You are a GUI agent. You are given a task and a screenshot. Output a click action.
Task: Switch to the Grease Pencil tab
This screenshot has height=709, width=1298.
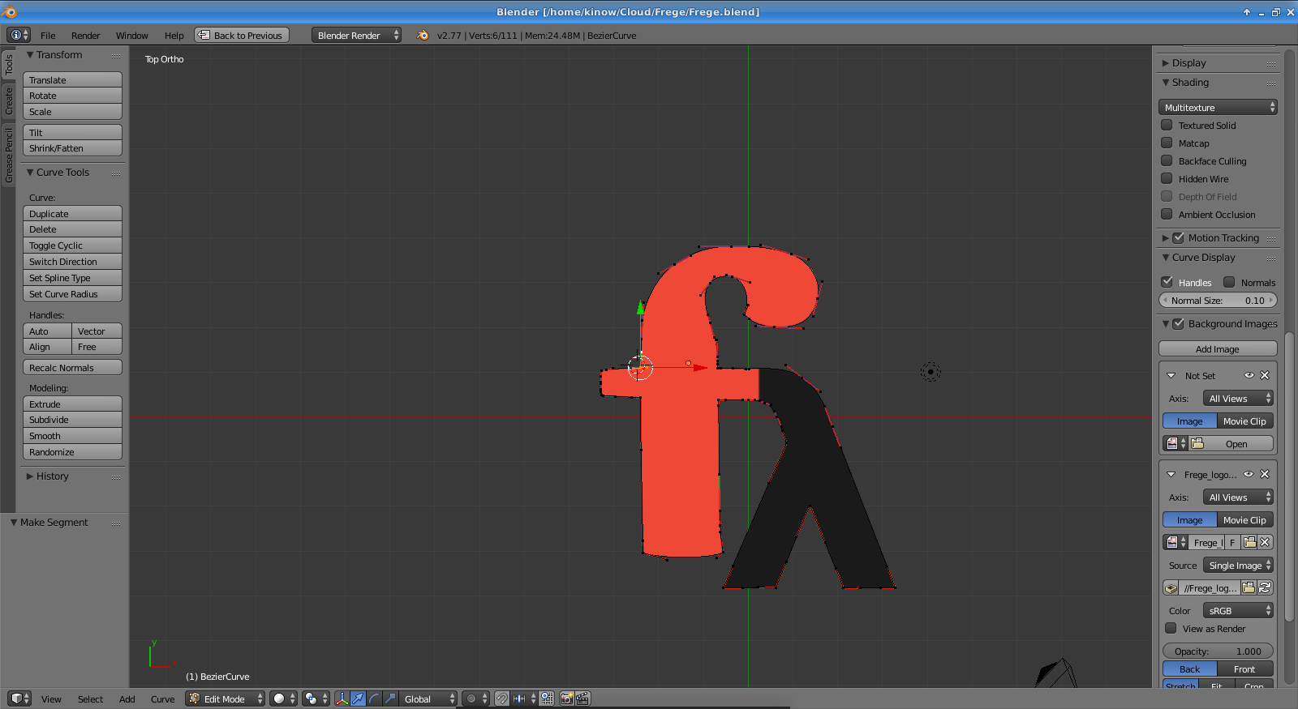[9, 155]
